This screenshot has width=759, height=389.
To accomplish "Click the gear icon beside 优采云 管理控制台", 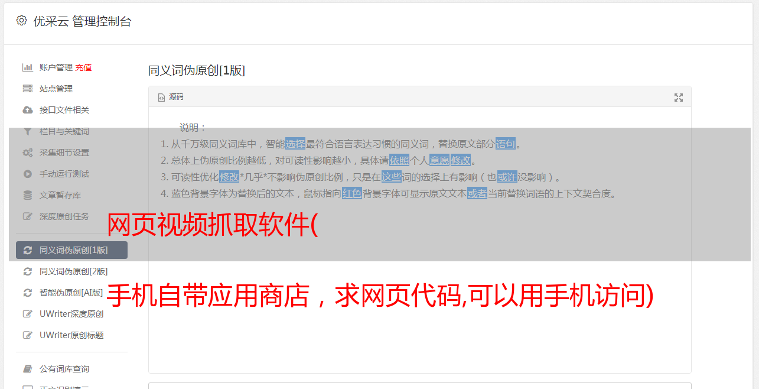I will pos(21,21).
